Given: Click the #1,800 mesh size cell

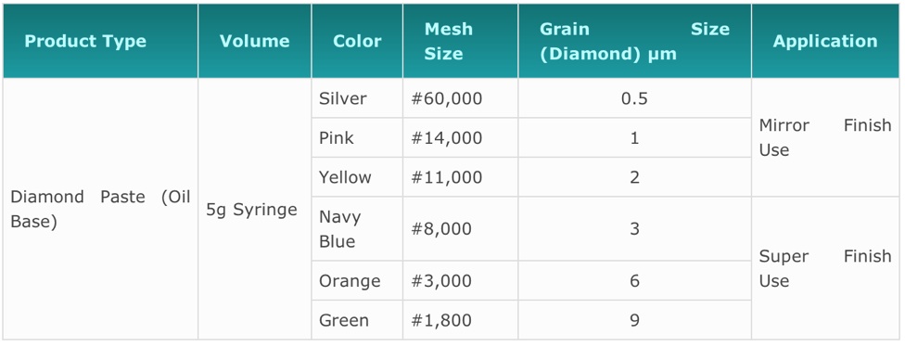Looking at the screenshot, I should pyautogui.click(x=461, y=320).
